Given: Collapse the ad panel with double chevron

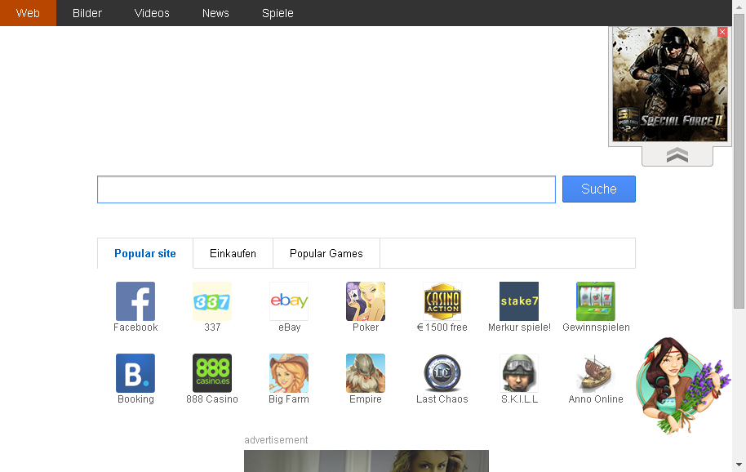Looking at the screenshot, I should [677, 155].
